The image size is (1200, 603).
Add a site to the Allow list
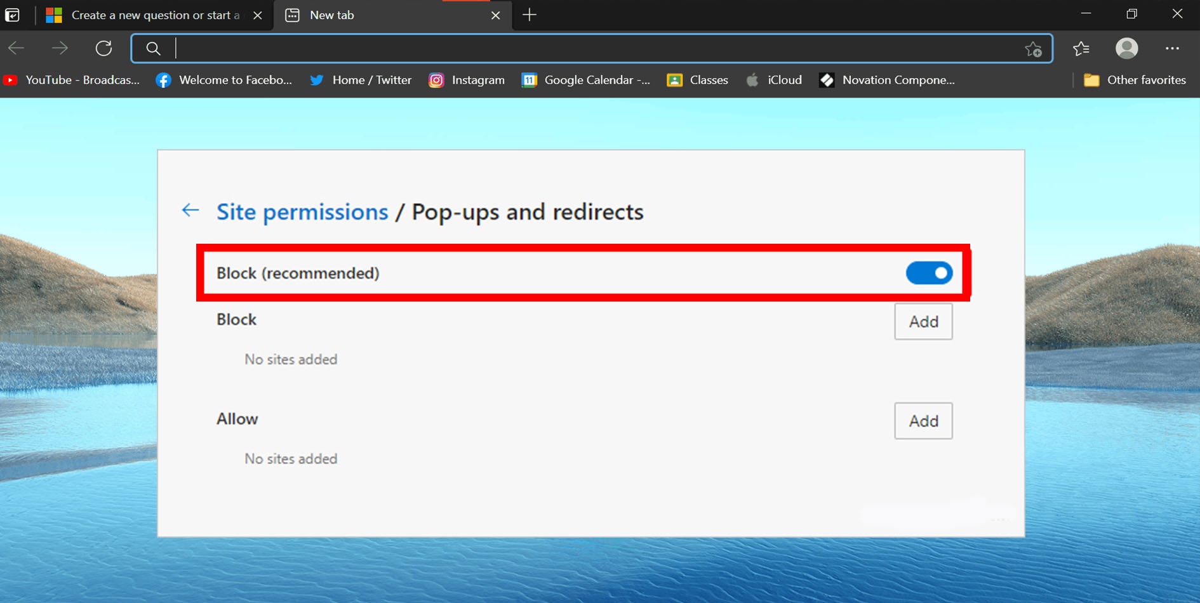coord(923,420)
